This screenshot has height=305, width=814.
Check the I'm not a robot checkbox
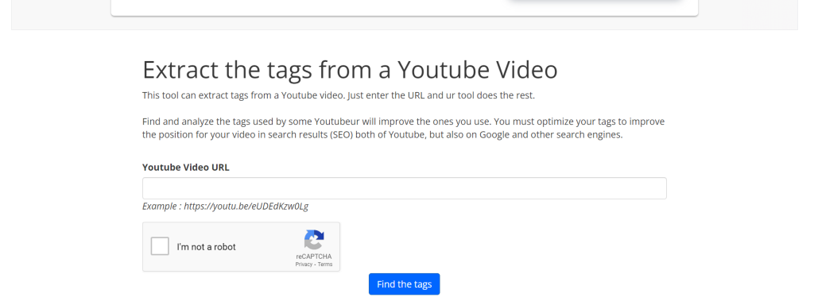click(x=160, y=246)
